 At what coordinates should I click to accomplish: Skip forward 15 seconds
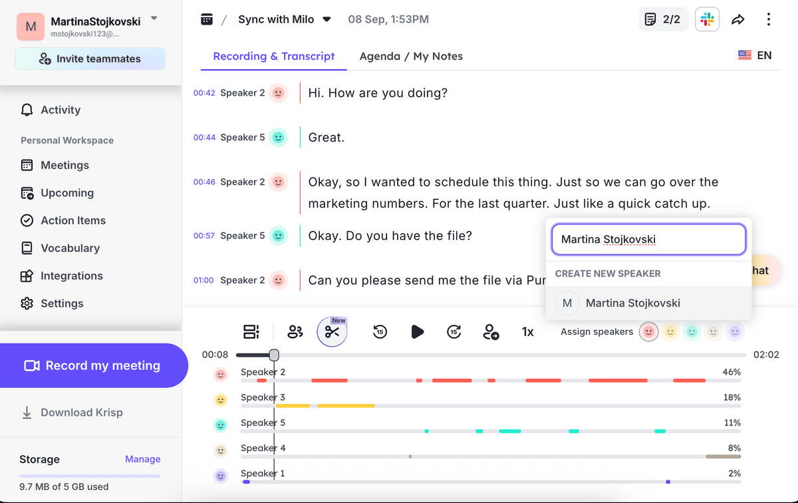454,331
